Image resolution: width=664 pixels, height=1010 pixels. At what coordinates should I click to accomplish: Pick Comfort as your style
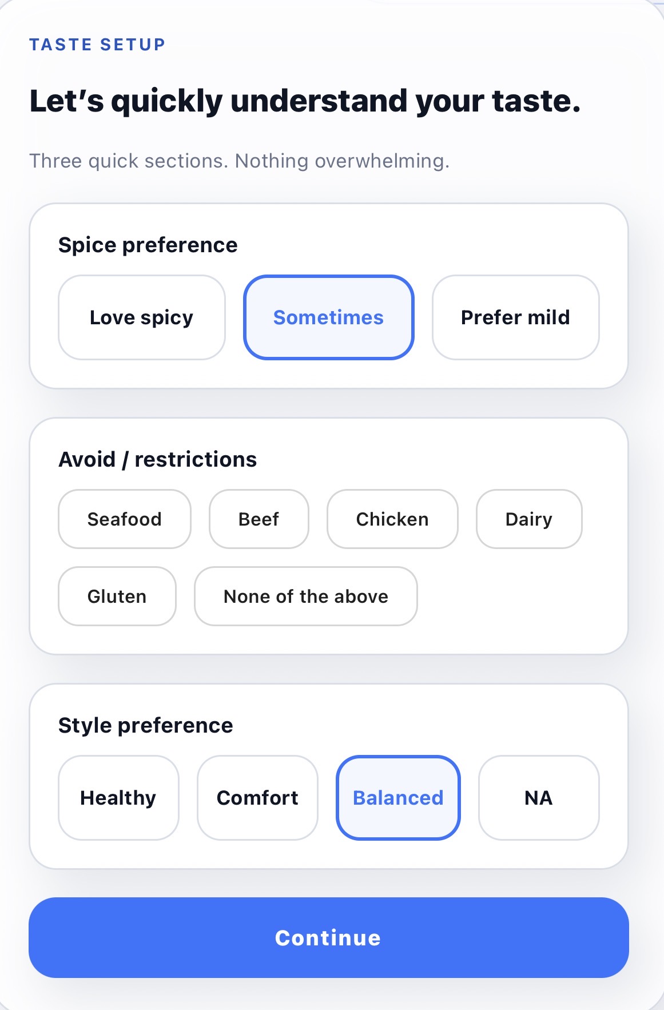coord(257,797)
